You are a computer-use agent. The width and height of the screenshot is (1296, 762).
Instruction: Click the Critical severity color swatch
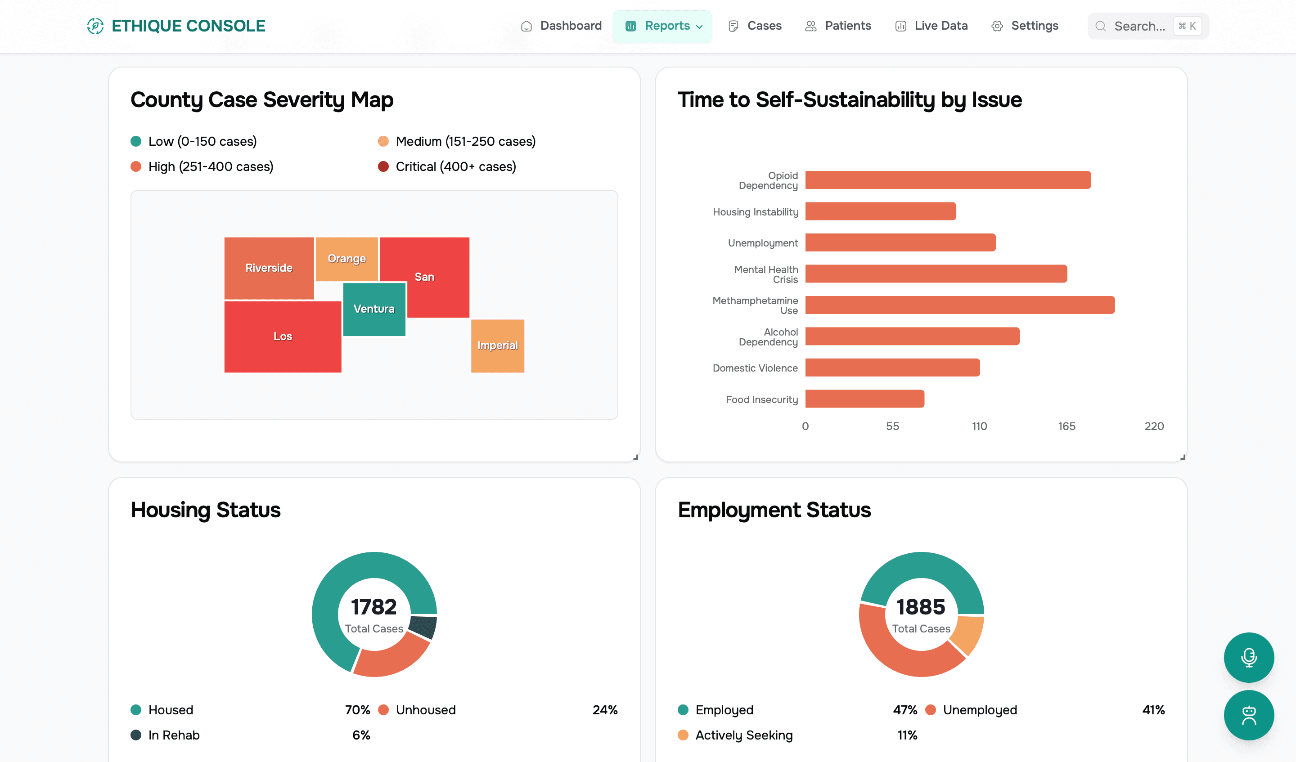pyautogui.click(x=383, y=166)
